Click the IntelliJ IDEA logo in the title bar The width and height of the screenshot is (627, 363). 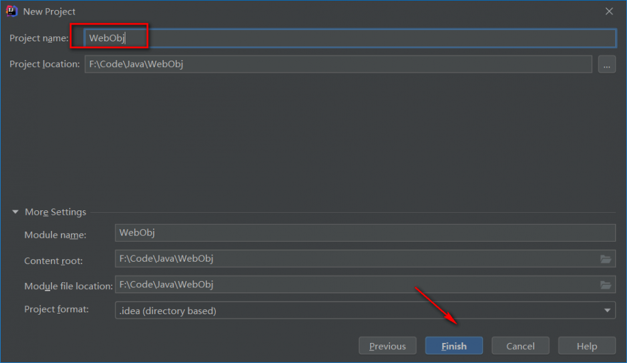pyautogui.click(x=11, y=11)
